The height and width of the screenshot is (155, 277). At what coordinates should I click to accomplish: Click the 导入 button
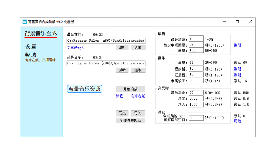click(x=138, y=113)
